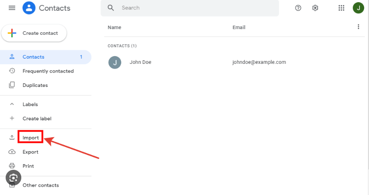Collapse the Labels section
The height and width of the screenshot is (195, 369).
12,104
